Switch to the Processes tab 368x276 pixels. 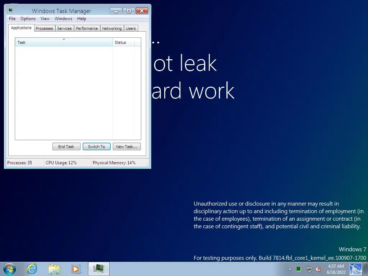click(44, 28)
